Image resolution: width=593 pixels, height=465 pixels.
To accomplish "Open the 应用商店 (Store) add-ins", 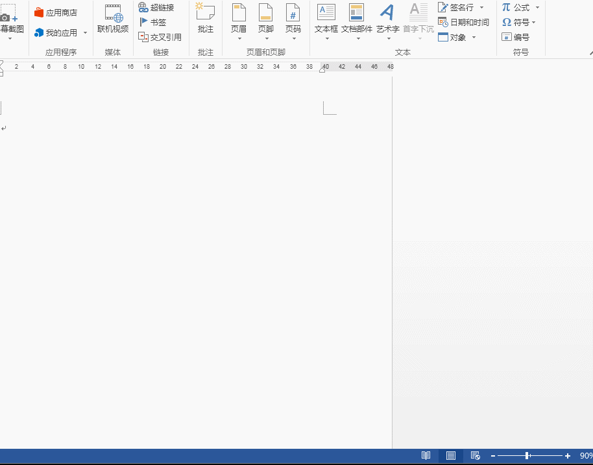I will coord(56,12).
